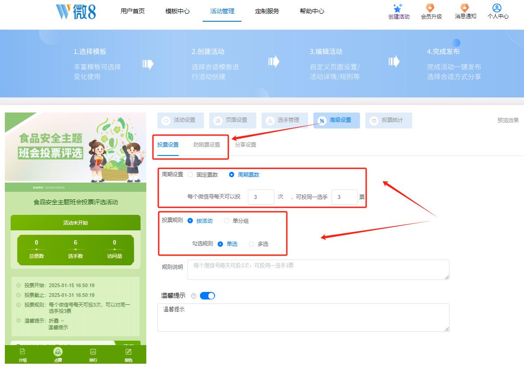
Task: Click 预览效果 link
Action: point(508,120)
